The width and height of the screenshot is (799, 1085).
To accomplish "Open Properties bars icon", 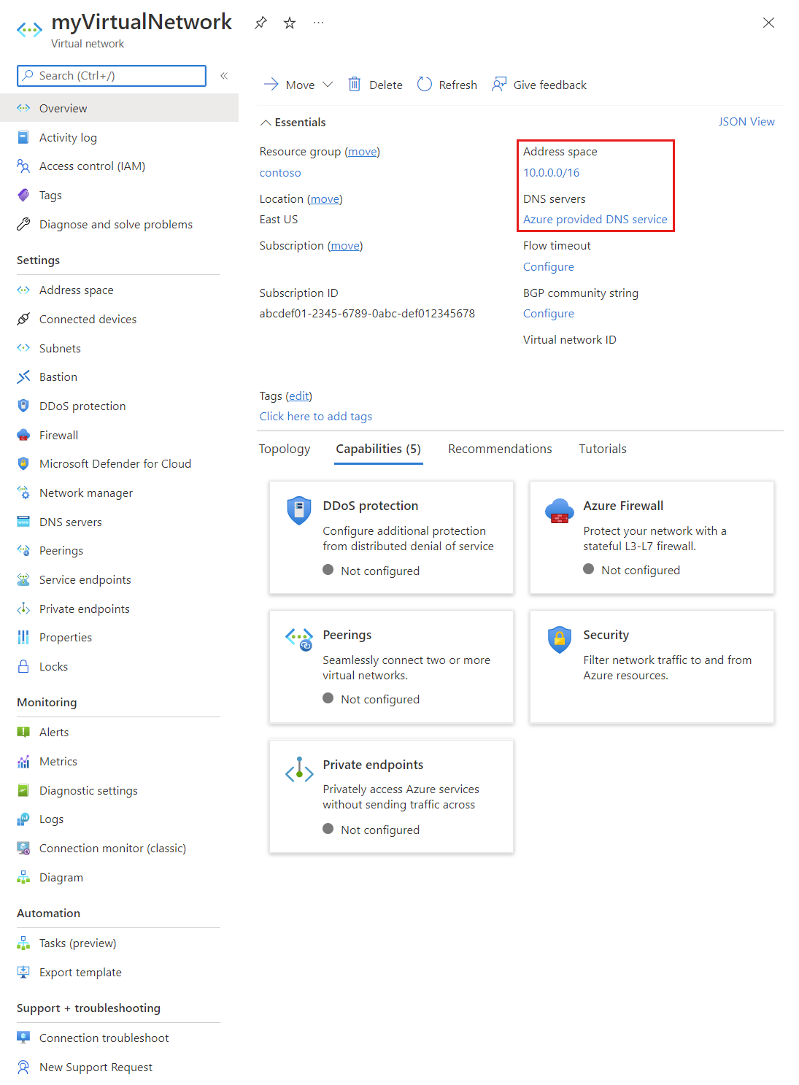I will coord(23,638).
